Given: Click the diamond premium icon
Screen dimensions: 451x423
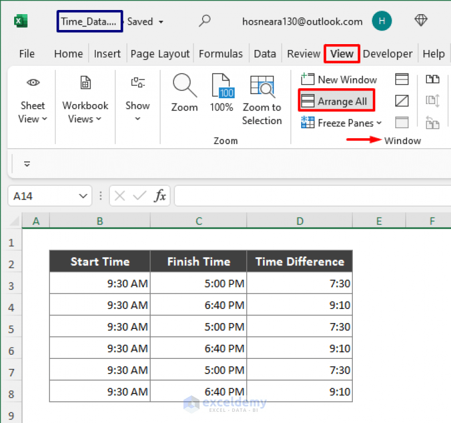Looking at the screenshot, I should (x=421, y=21).
